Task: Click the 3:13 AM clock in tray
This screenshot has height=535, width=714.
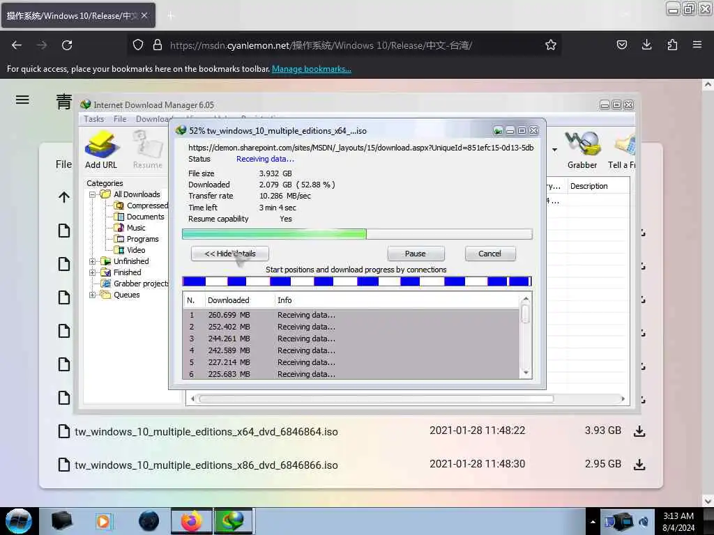Action: coord(678,516)
